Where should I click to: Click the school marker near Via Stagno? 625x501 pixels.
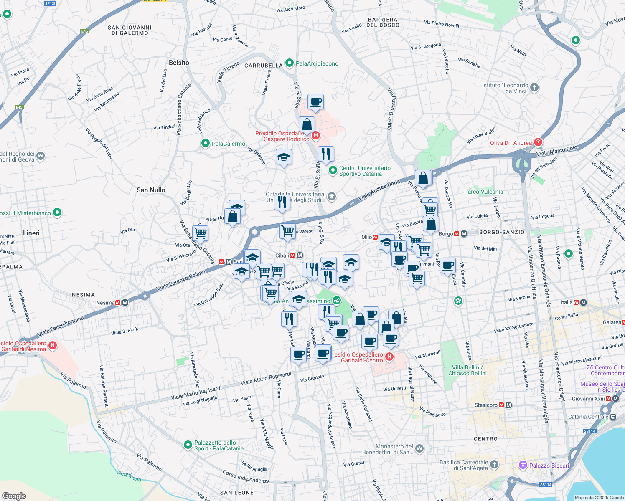[x=298, y=299]
